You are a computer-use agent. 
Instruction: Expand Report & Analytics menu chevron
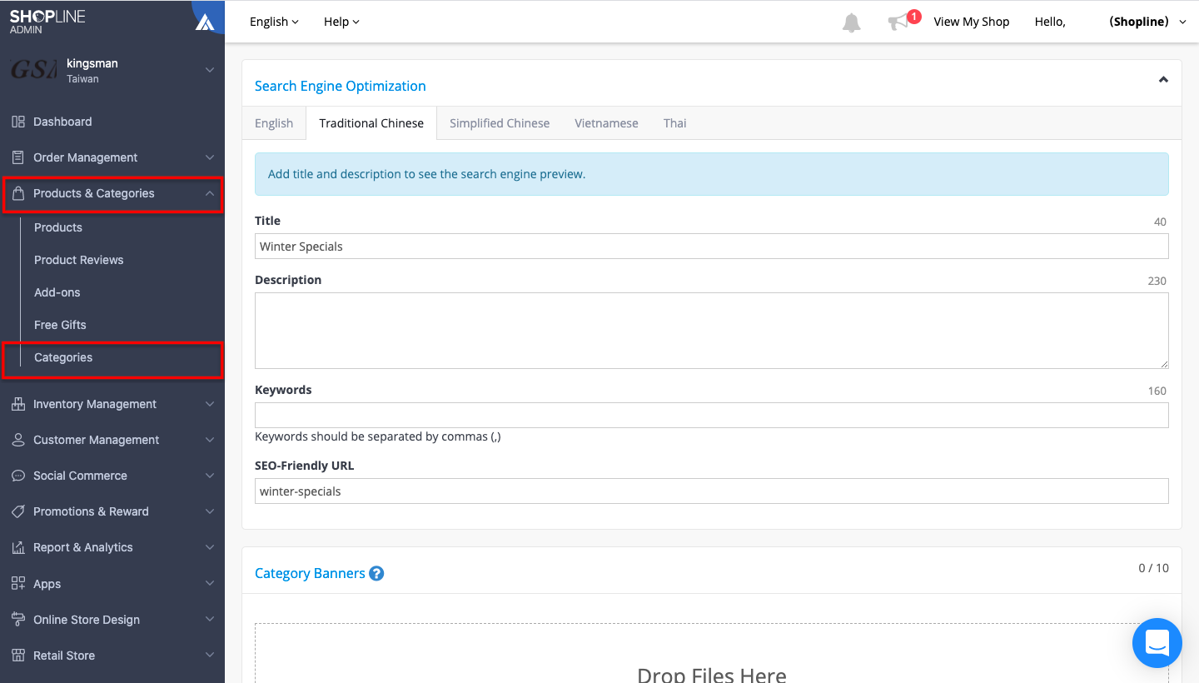210,547
